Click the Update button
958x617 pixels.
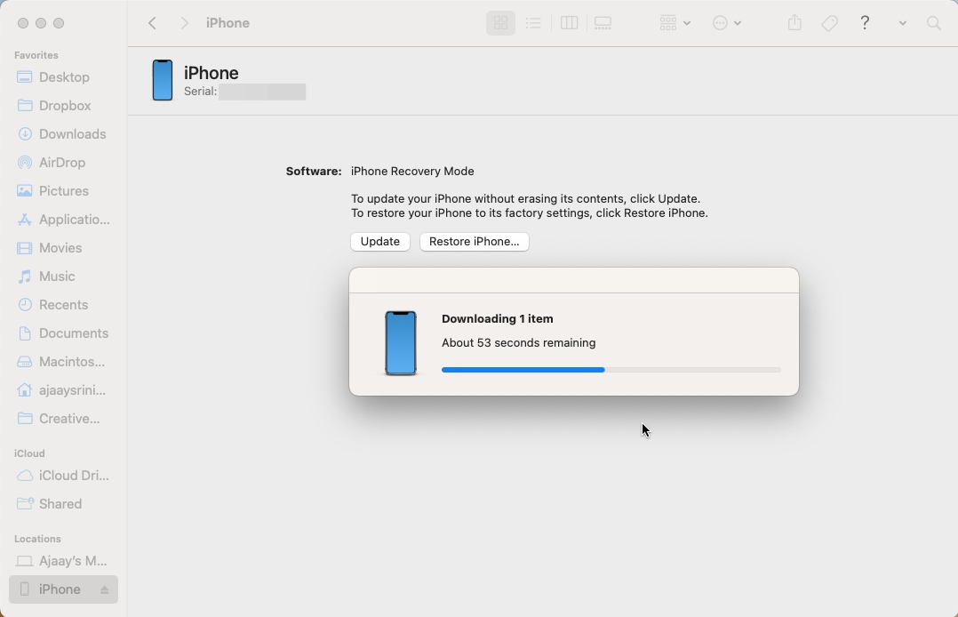point(379,242)
